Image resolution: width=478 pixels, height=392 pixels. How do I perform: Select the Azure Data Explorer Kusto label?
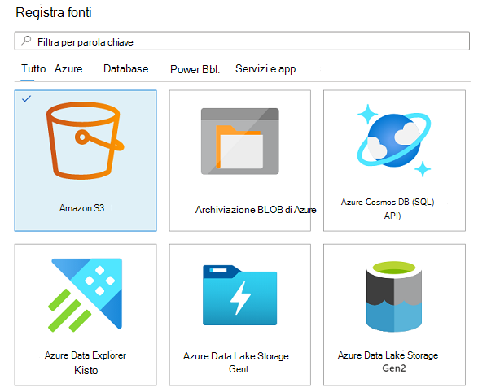[x=86, y=363]
